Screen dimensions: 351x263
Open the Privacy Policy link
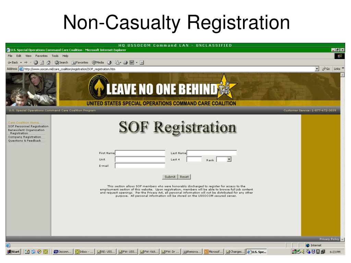point(329,239)
